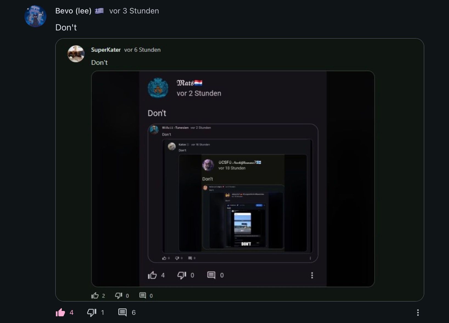Dislike Bevo (lee)'s post showing 1 dislike

tap(91, 313)
